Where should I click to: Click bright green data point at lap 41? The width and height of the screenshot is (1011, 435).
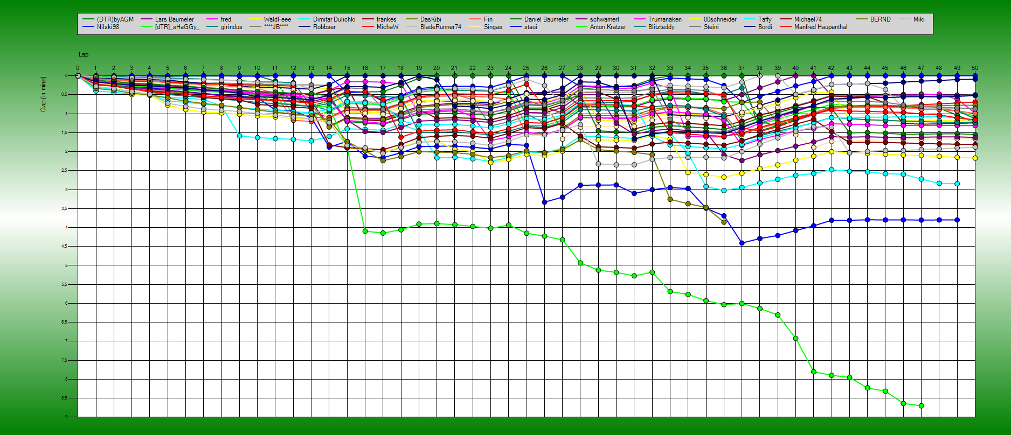(x=813, y=372)
